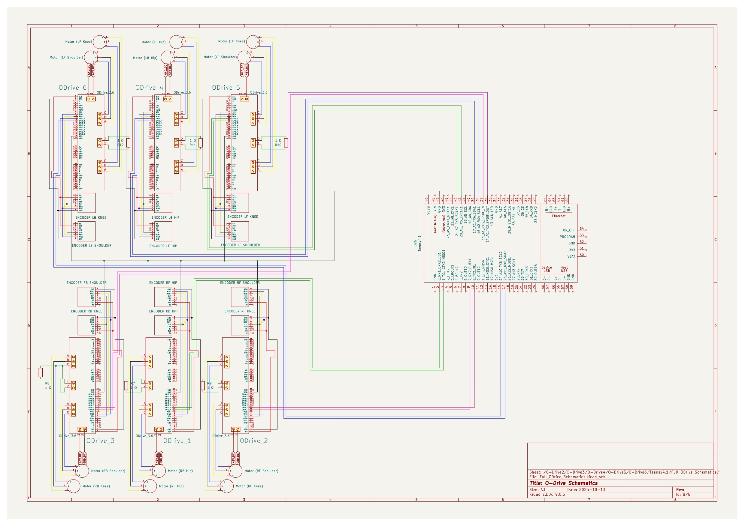
Task: Click the KiCad E.D.A. 9.0.5 text
Action: coord(547,495)
